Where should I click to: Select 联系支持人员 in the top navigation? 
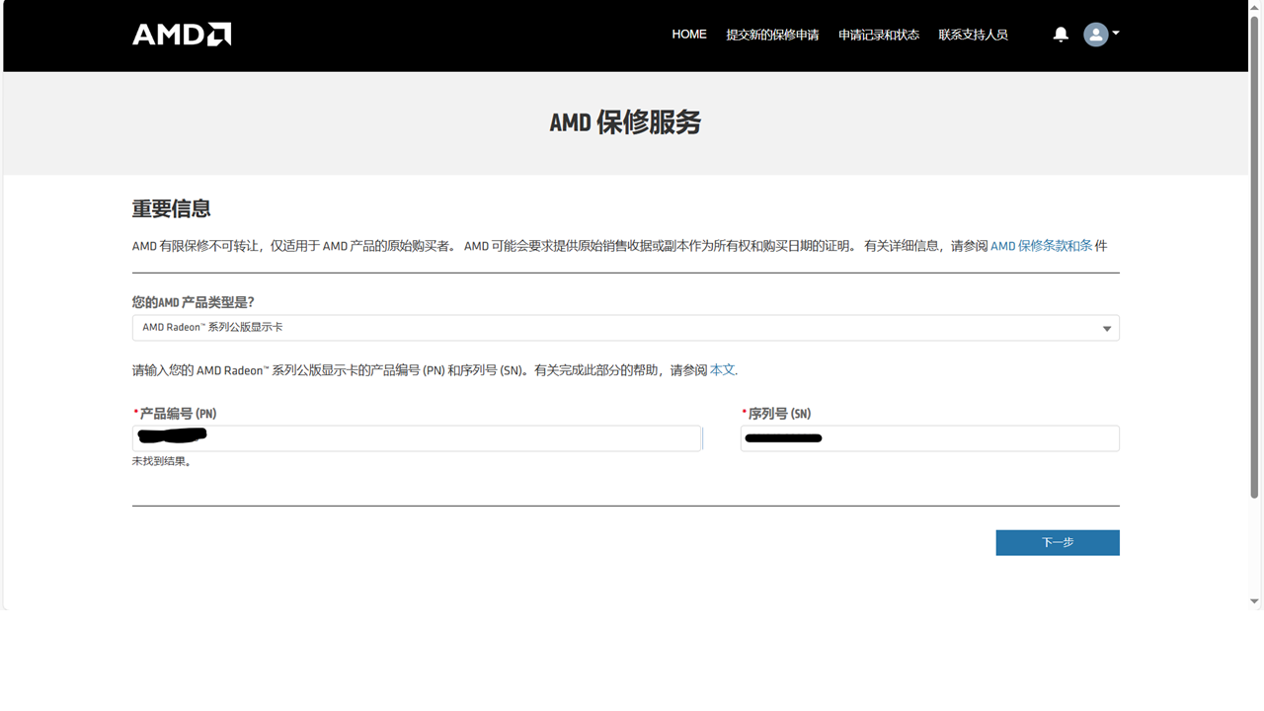pyautogui.click(x=973, y=35)
